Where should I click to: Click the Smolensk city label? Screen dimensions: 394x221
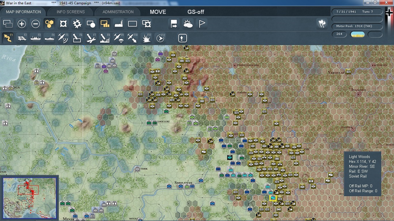[183, 183]
